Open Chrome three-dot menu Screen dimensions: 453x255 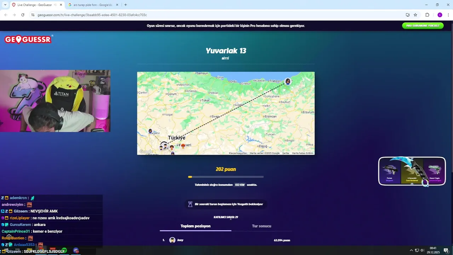pos(448,15)
